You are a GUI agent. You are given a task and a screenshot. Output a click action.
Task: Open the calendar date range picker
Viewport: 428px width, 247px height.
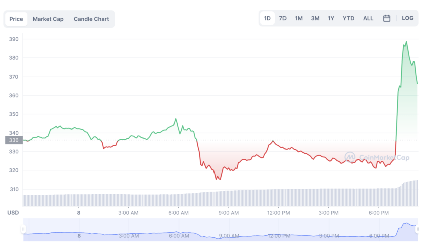tap(387, 18)
